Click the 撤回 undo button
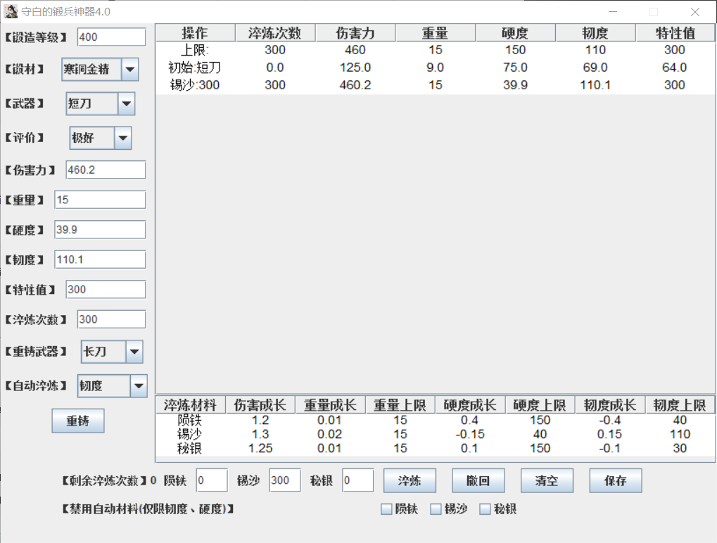Viewport: 717px width, 543px height. pos(478,480)
